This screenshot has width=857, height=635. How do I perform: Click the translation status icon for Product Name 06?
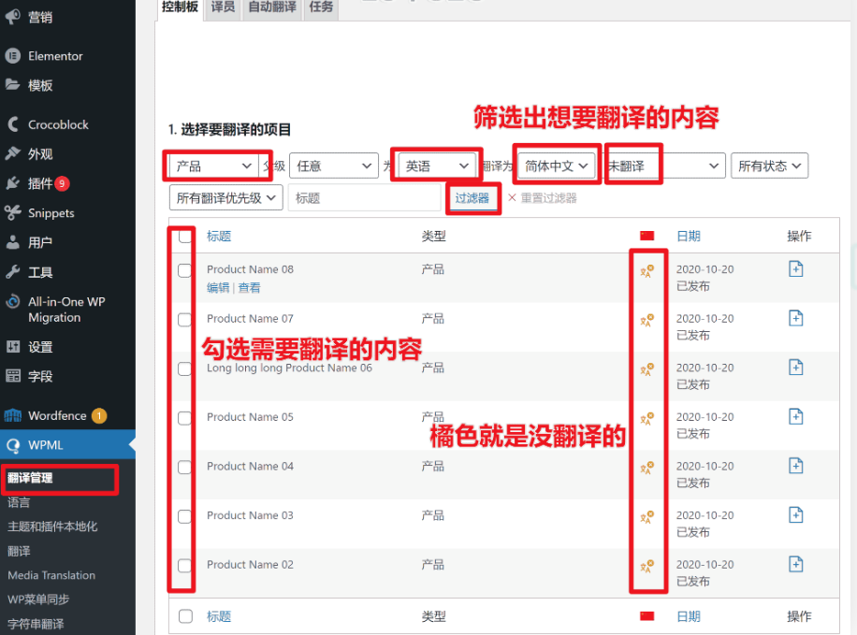pyautogui.click(x=647, y=369)
